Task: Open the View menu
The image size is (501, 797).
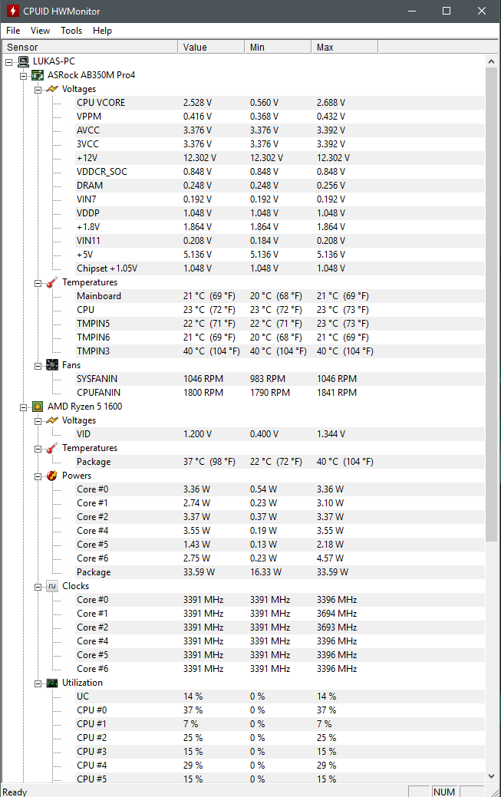Action: tap(40, 31)
